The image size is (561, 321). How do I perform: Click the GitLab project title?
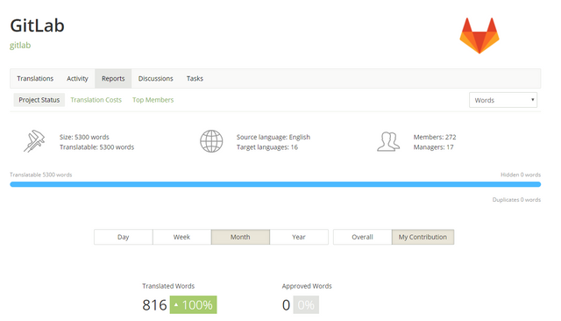point(37,25)
